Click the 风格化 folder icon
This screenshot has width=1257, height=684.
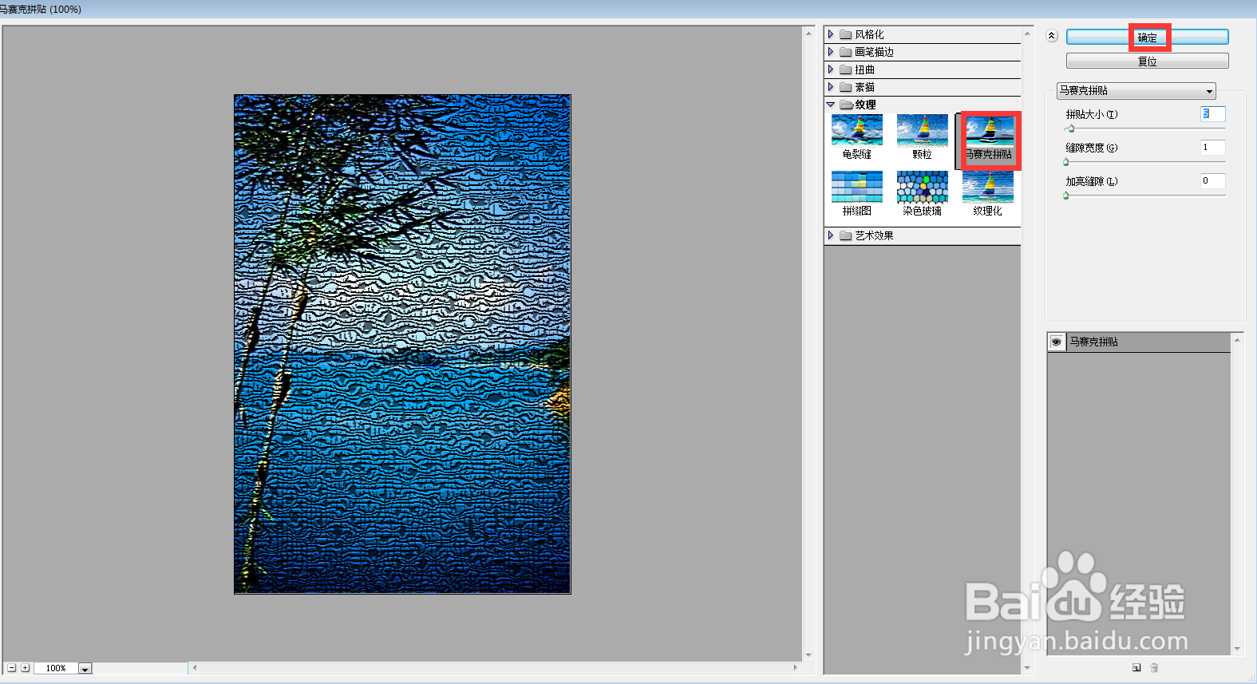click(845, 34)
